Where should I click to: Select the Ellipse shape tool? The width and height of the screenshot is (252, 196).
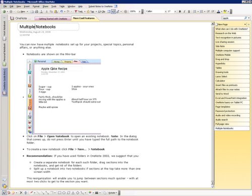pos(64,192)
